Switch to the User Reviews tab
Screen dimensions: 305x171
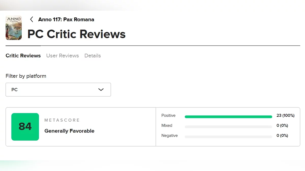(63, 56)
